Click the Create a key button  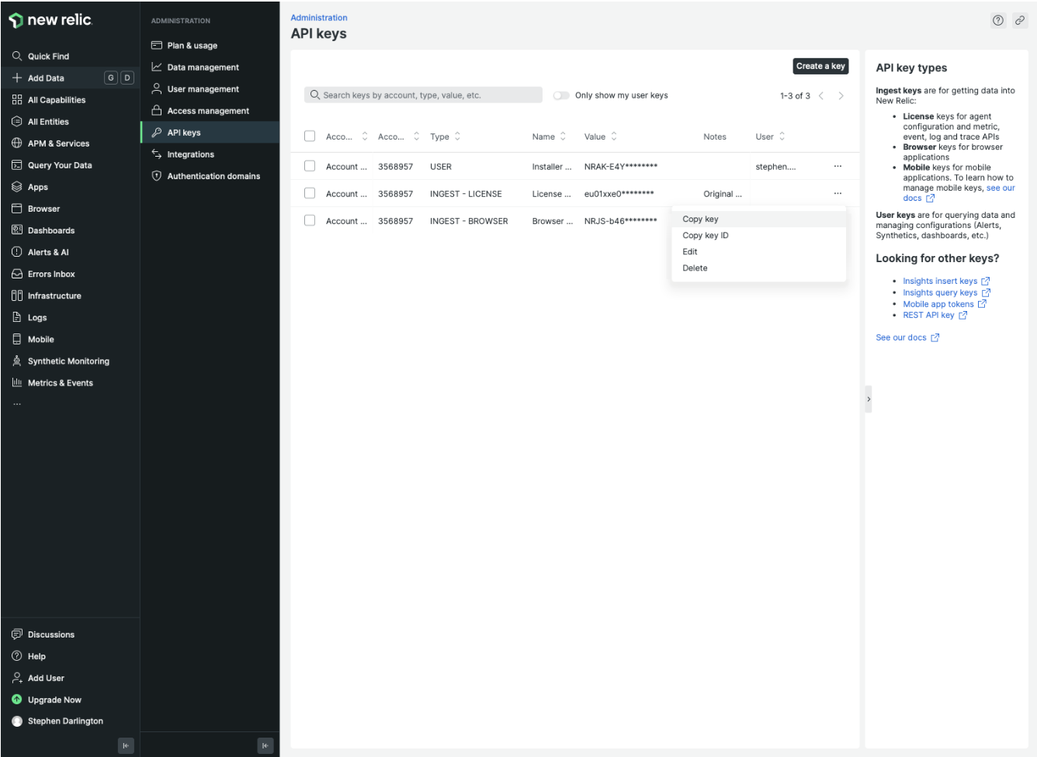click(820, 66)
